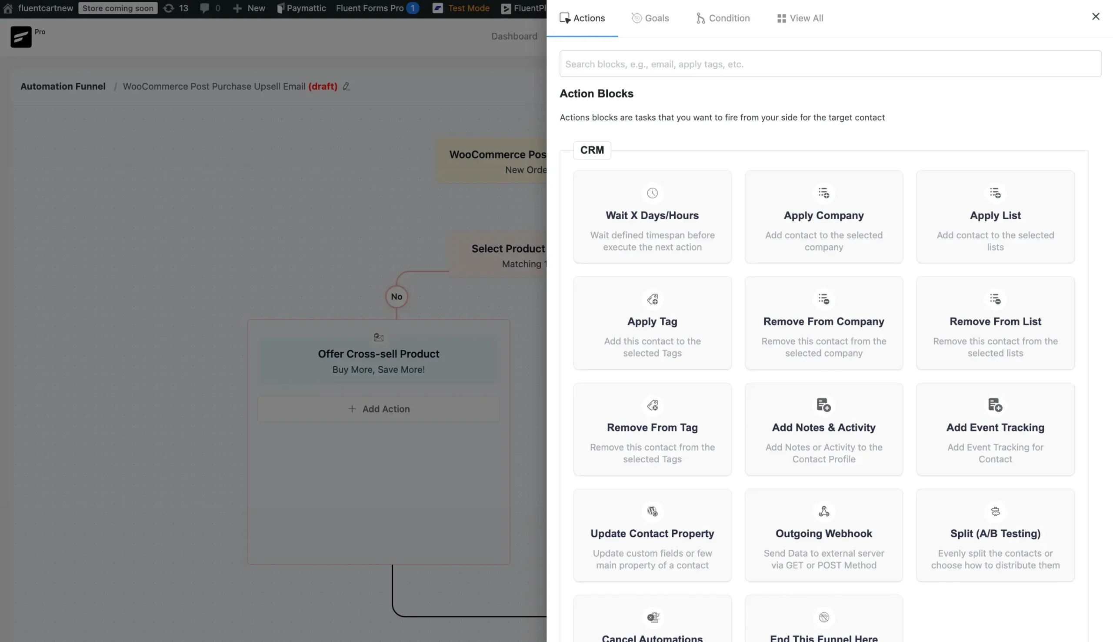Pick the Split (A/B Testing) block title
This screenshot has width=1113, height=642.
coord(995,534)
